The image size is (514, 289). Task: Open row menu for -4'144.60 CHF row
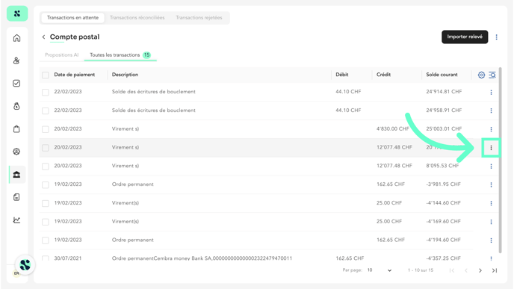point(491,203)
